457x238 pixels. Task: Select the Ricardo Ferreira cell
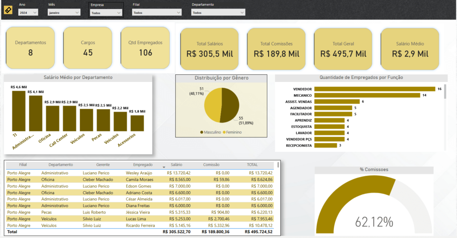[141, 226]
